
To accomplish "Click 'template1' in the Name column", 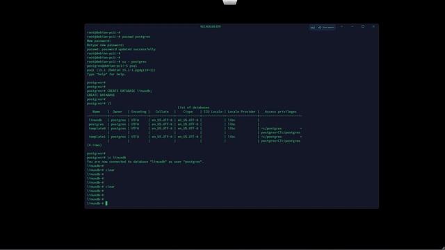I will 97,137.
